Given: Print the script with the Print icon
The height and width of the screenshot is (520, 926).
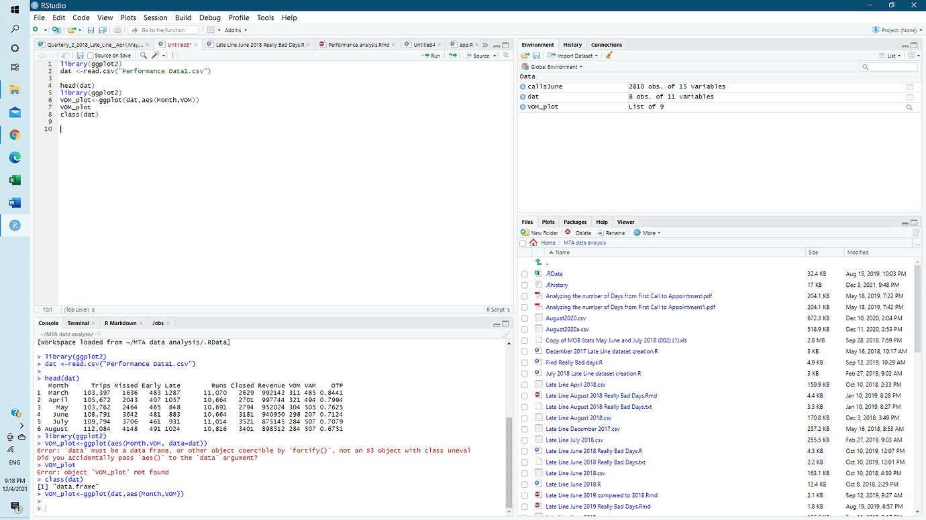Looking at the screenshot, I should point(117,29).
